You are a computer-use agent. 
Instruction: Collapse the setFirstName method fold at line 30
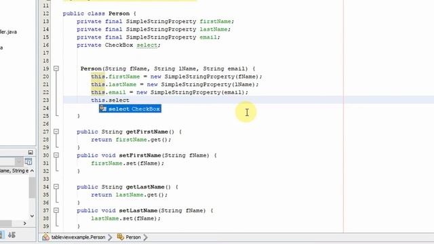[x=56, y=155]
